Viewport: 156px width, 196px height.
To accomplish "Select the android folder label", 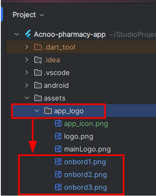I will point(56,85).
